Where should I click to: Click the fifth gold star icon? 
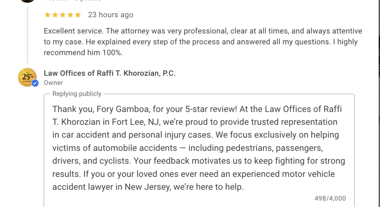point(78,15)
